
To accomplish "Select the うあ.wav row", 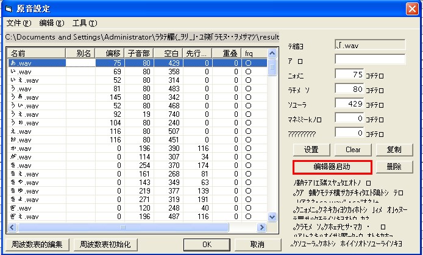I will click(x=137, y=97).
